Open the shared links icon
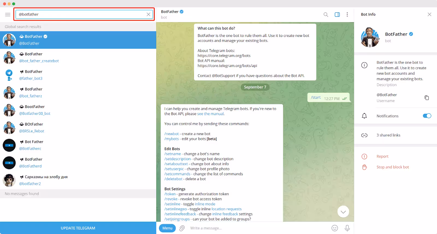Viewport: 437px width, 234px height. click(364, 135)
